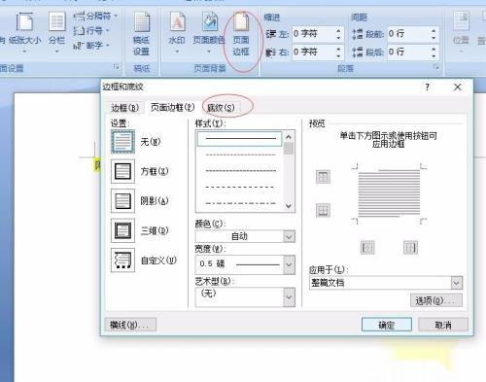Close the Borders and Shading dialog
This screenshot has width=486, height=382.
coord(458,87)
